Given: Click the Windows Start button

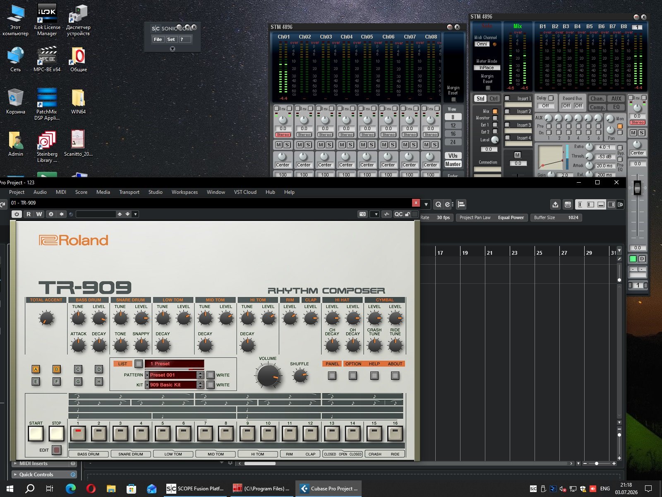Looking at the screenshot, I should point(10,489).
